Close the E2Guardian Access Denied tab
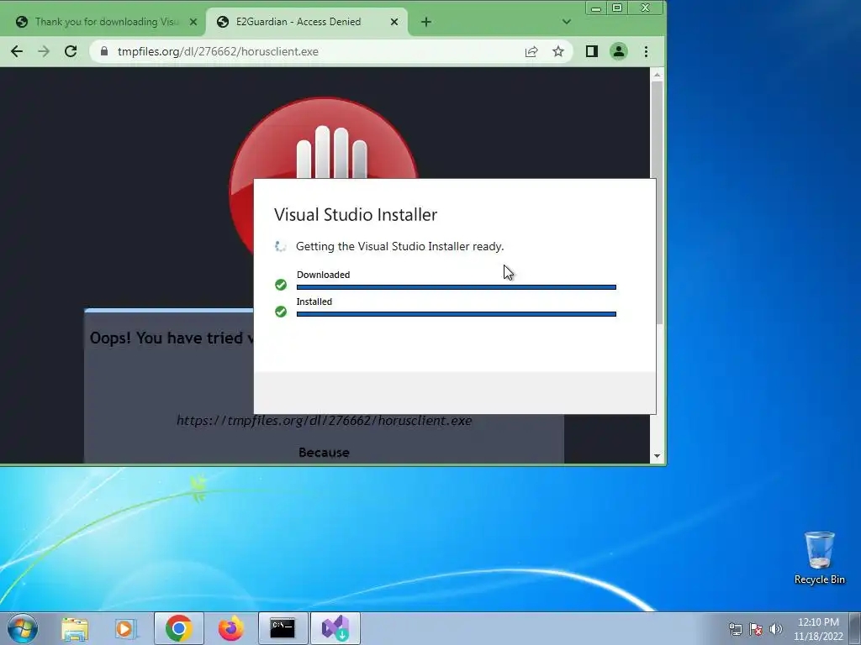The image size is (861, 645). pos(394,22)
